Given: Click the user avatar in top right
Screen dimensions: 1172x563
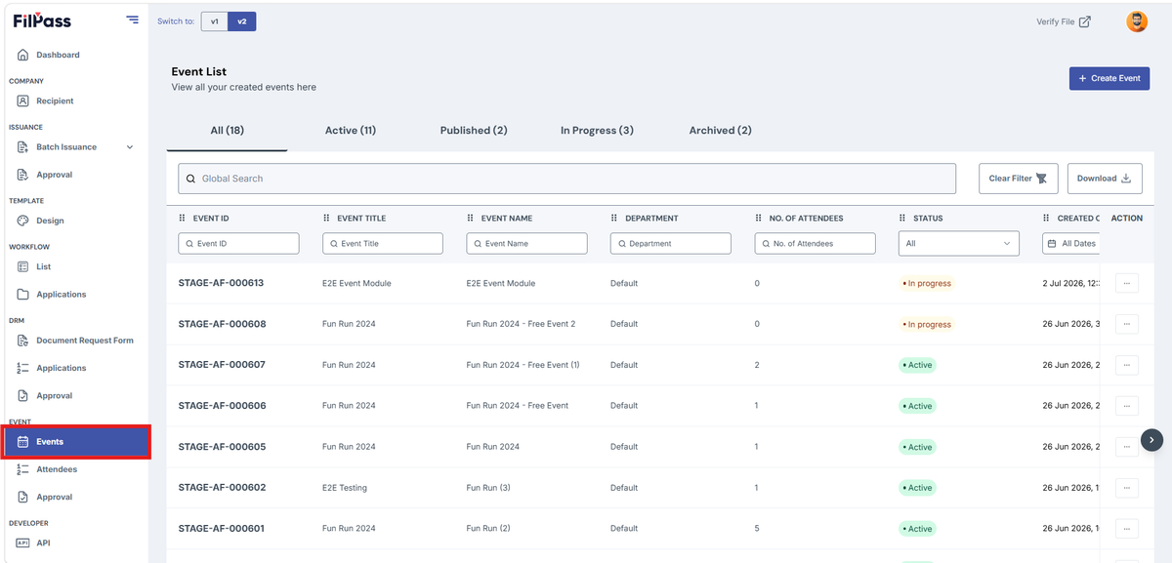Looking at the screenshot, I should click(1137, 21).
